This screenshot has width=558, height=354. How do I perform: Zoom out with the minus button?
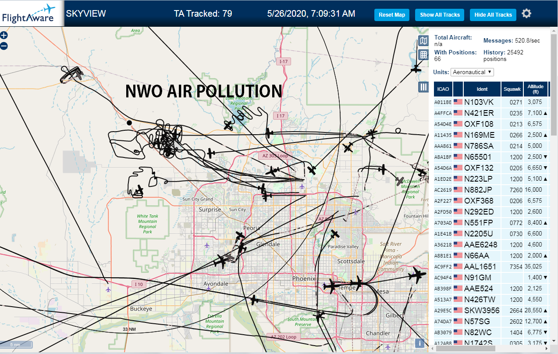pyautogui.click(x=4, y=46)
